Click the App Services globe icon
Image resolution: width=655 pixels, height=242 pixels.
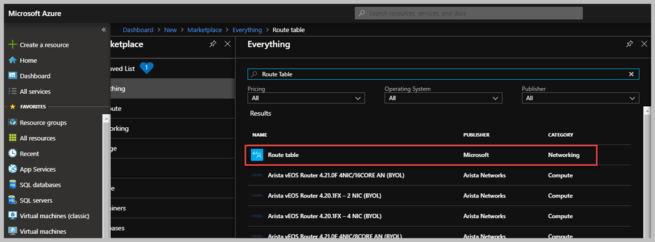(x=12, y=169)
